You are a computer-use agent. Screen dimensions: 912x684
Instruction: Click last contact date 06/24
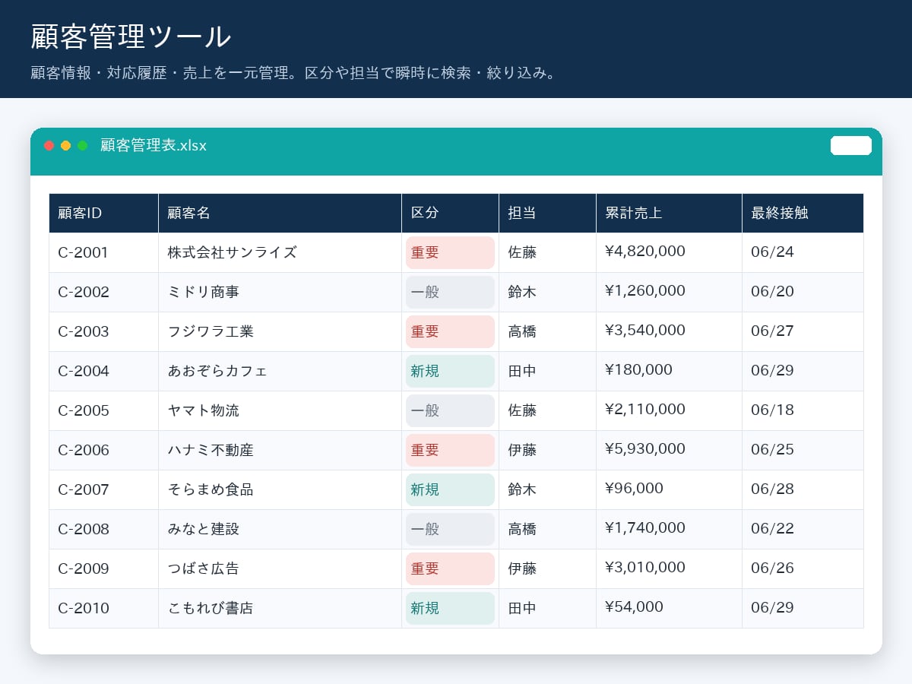(772, 252)
